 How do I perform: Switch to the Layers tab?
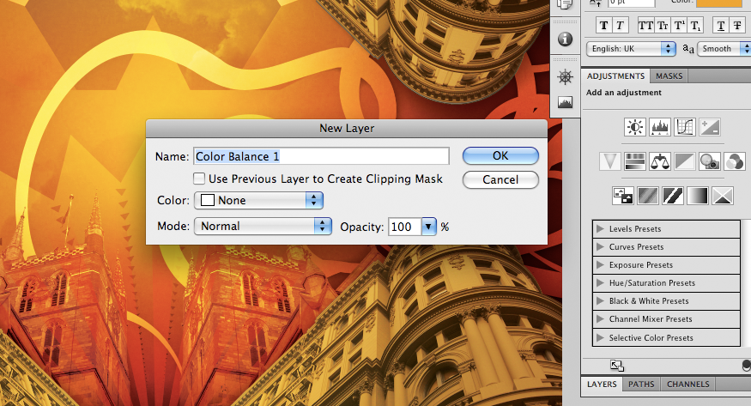tap(602, 384)
